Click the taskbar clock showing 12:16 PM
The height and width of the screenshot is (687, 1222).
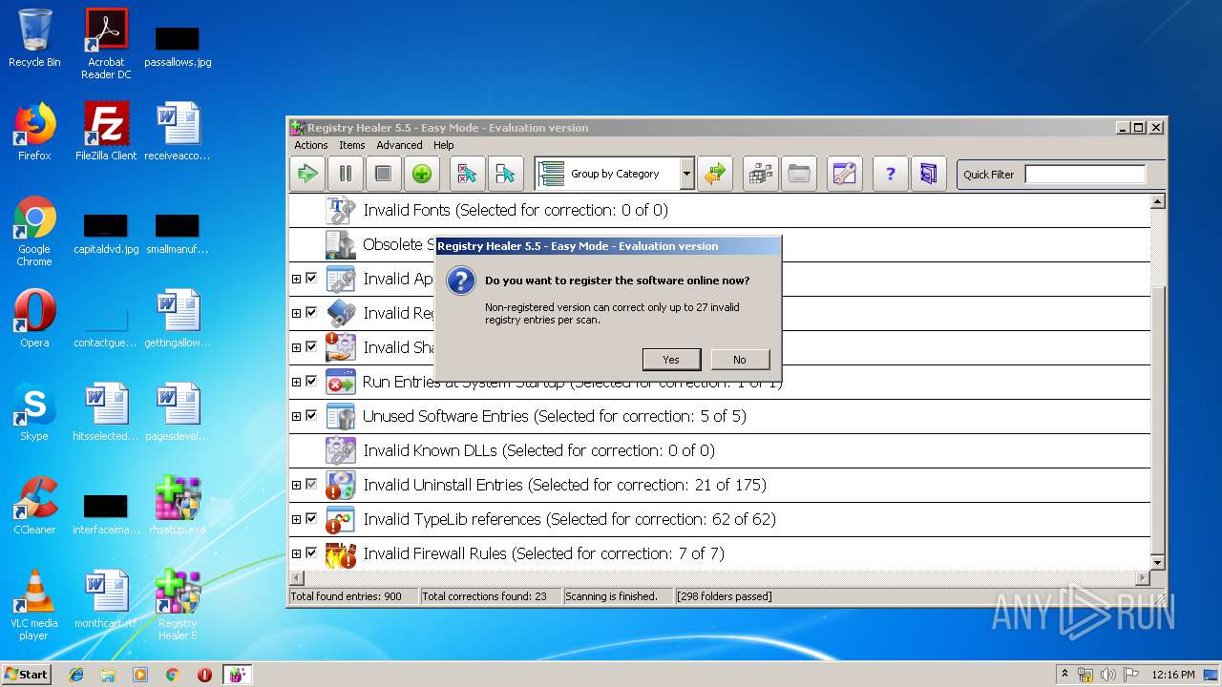pos(1172,675)
